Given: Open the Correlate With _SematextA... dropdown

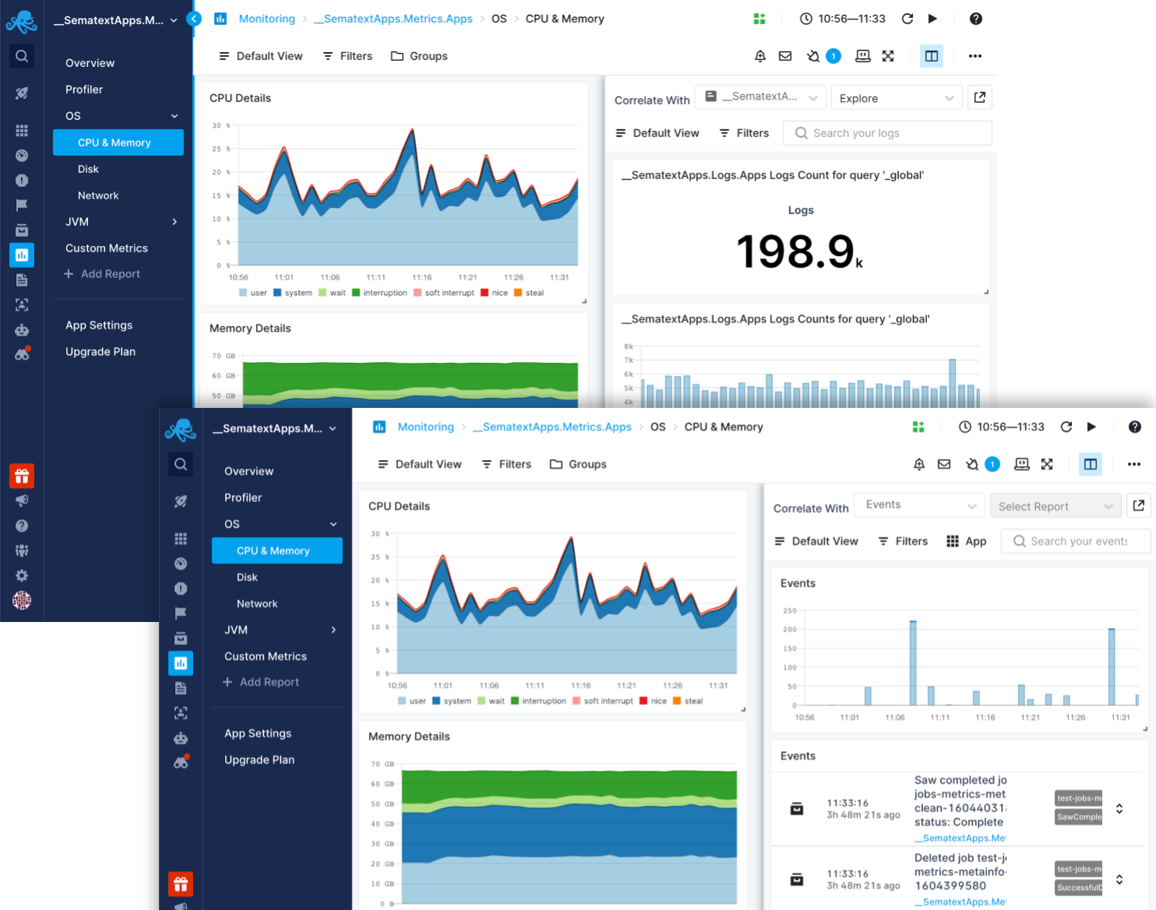Looking at the screenshot, I should coord(760,97).
